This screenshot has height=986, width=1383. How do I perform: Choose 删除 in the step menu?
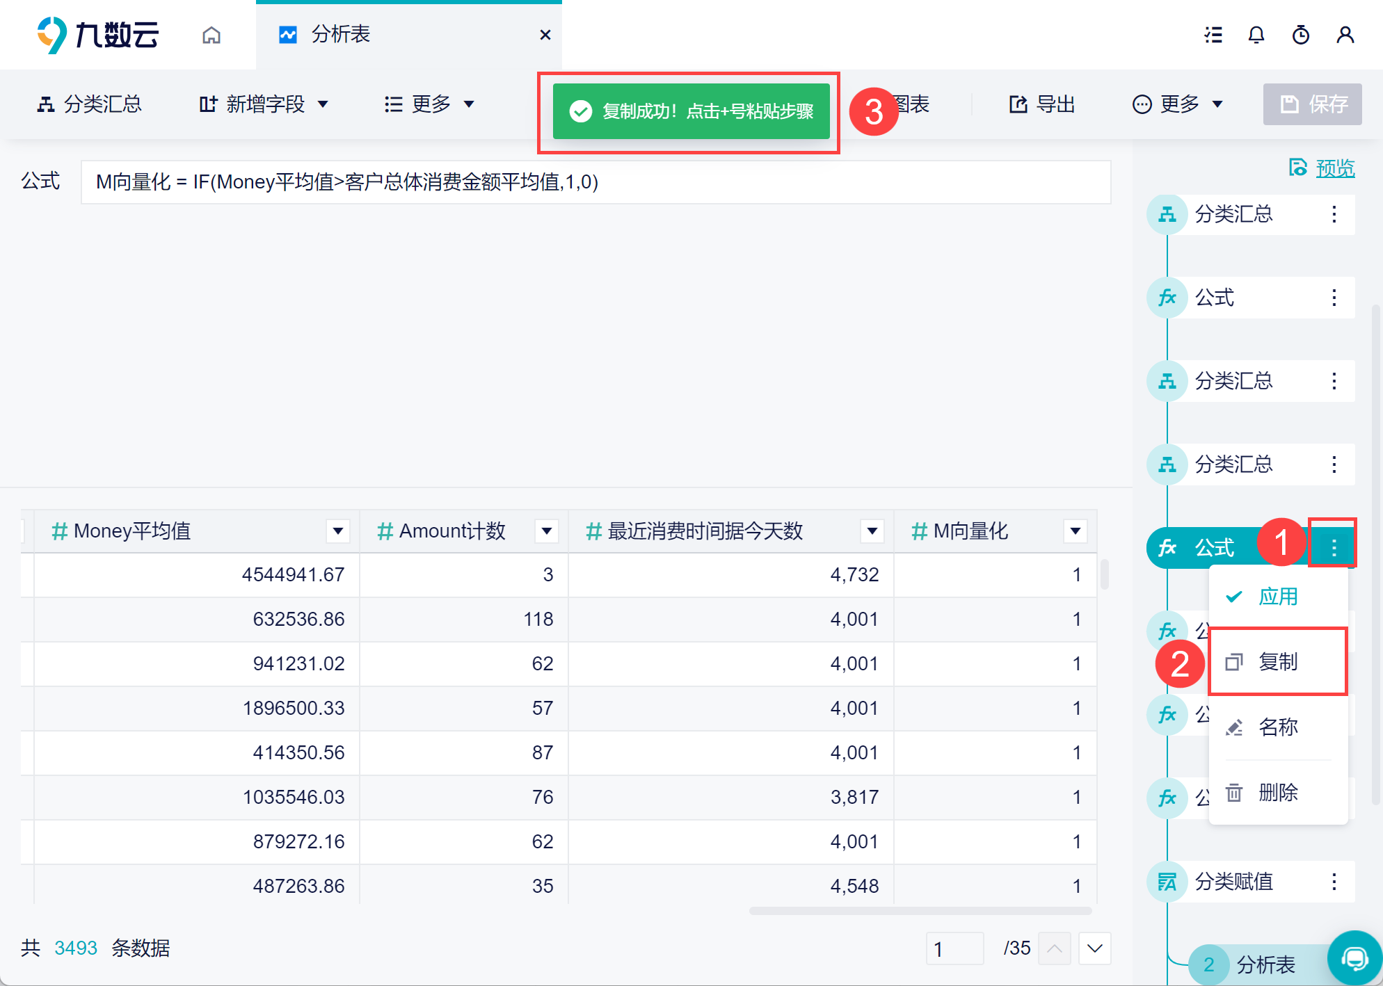(1277, 793)
